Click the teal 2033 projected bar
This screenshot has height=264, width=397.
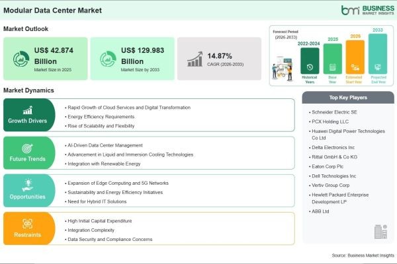[378, 54]
